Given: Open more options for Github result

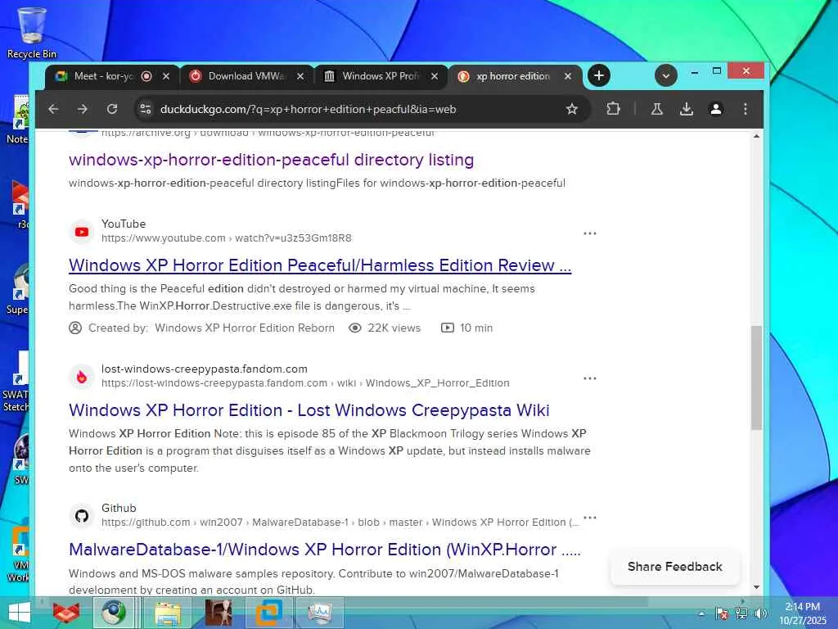Looking at the screenshot, I should pyautogui.click(x=589, y=518).
